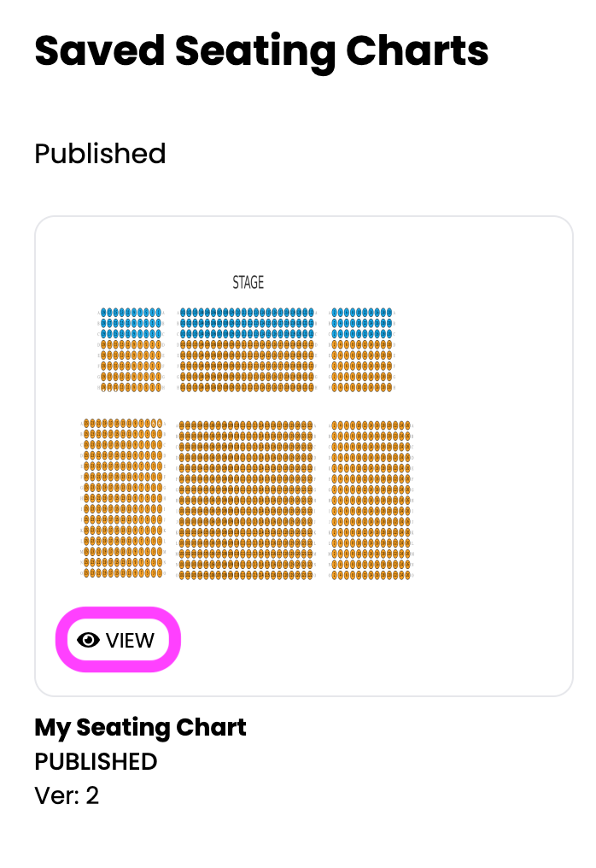This screenshot has width=596, height=868.
Task: Click the Ver: 2 version label
Action: tap(67, 796)
